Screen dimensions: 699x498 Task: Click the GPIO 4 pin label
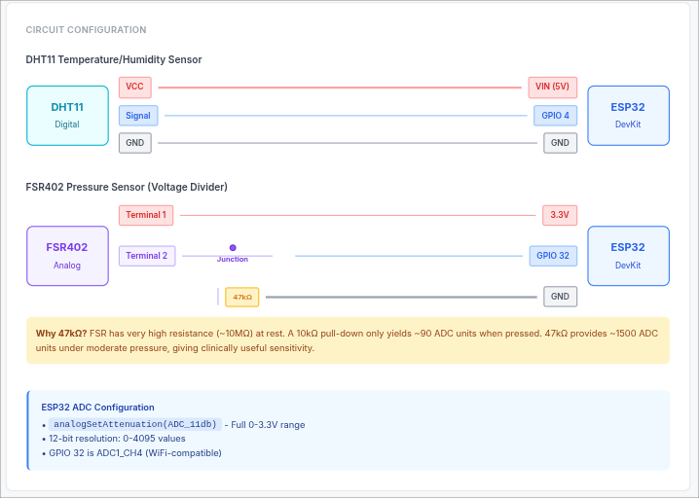pyautogui.click(x=555, y=116)
